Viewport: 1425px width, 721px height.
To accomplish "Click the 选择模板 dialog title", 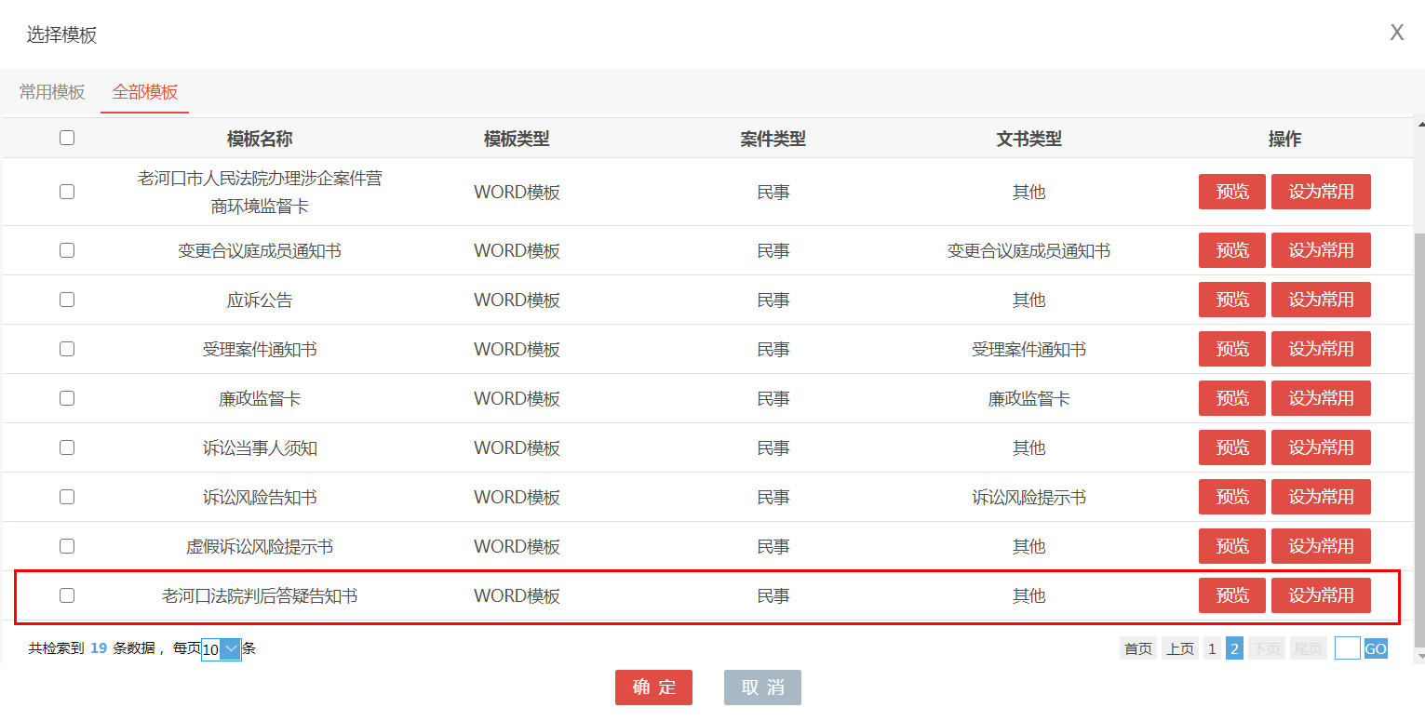I will 61,35.
